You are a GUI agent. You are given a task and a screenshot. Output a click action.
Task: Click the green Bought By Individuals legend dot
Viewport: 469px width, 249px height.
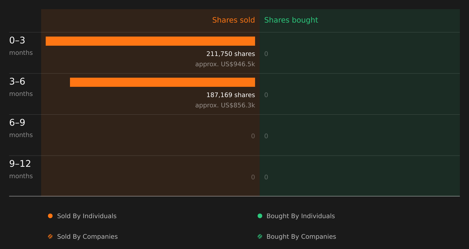[260, 216]
